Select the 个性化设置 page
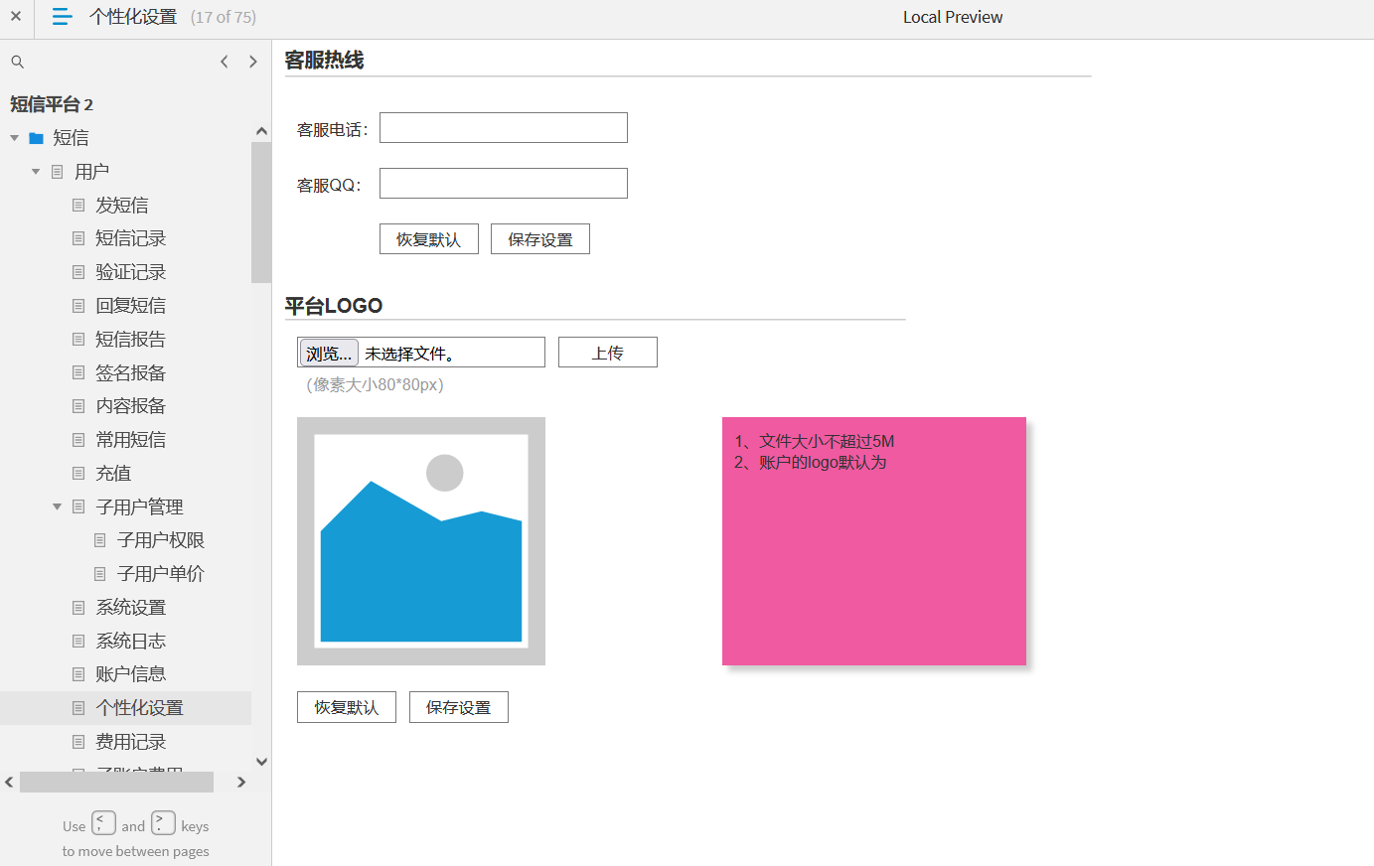 tap(139, 708)
